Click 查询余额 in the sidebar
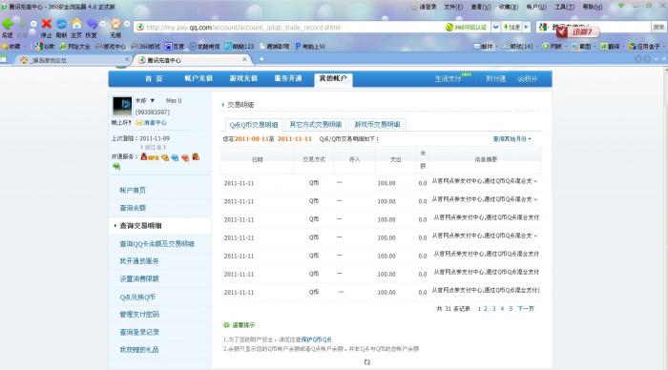Screen dimensions: 668x370 (x=133, y=208)
